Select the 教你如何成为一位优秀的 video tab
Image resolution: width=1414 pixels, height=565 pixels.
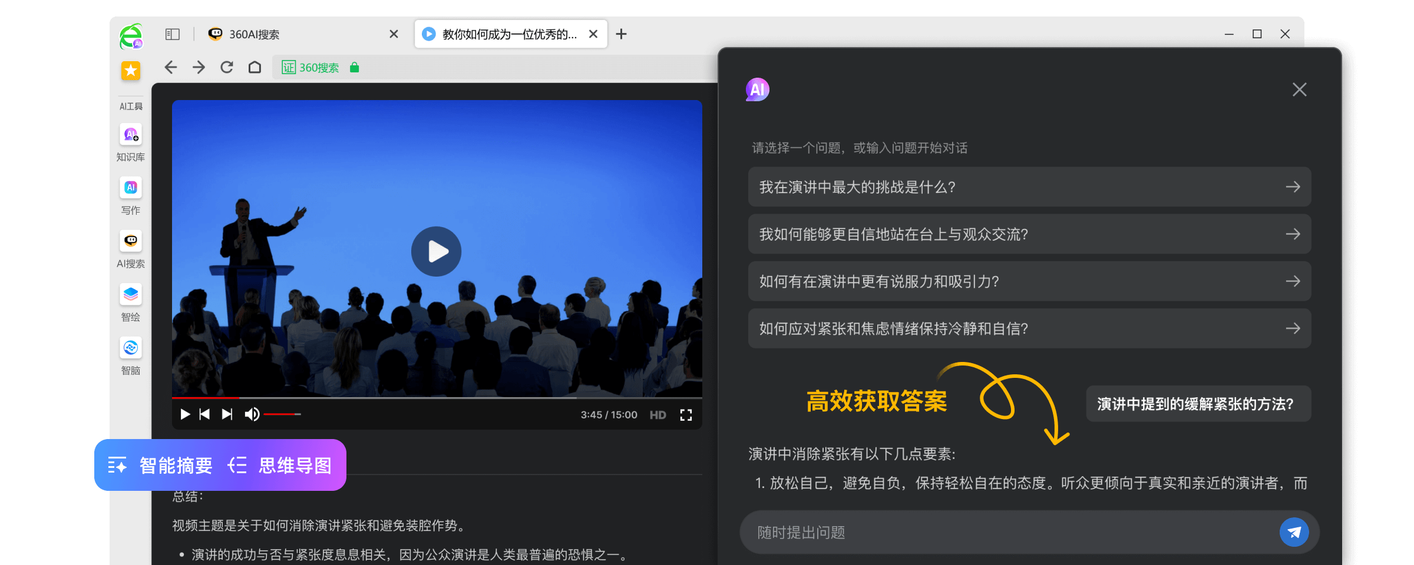pos(504,34)
